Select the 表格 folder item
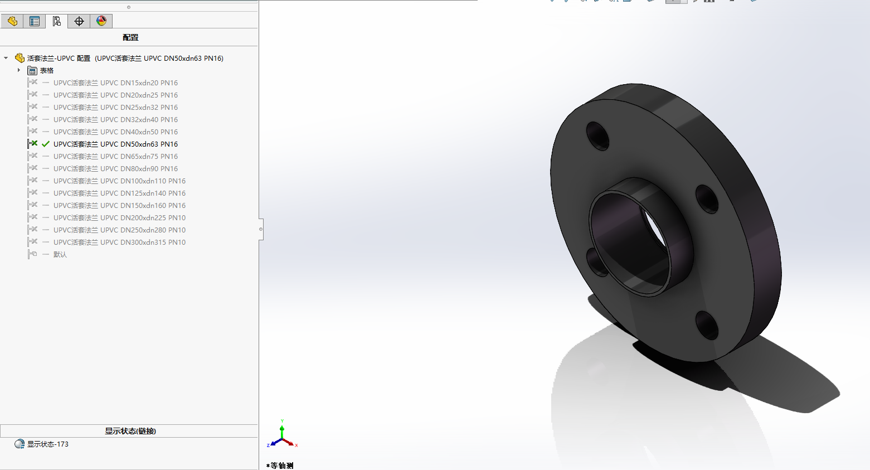This screenshot has height=470, width=870. 47,71
